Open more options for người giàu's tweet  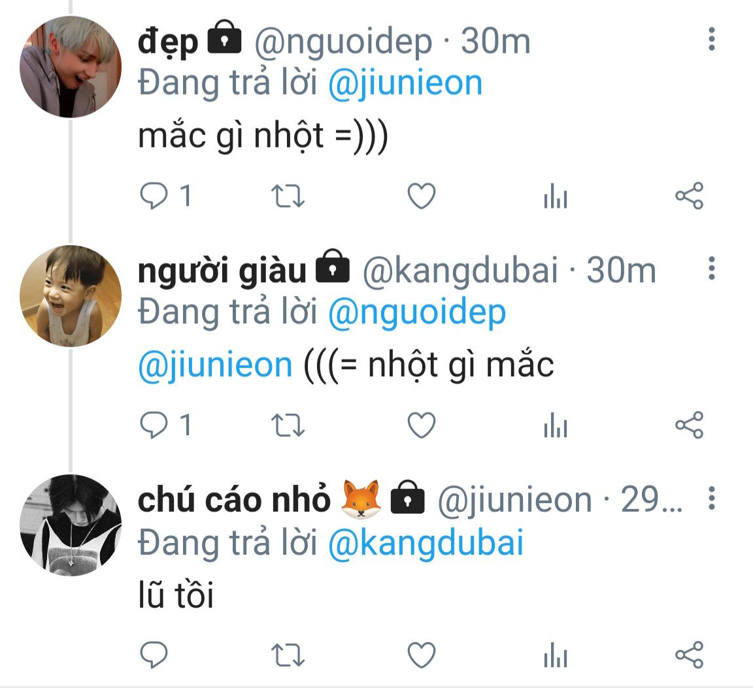tap(712, 269)
